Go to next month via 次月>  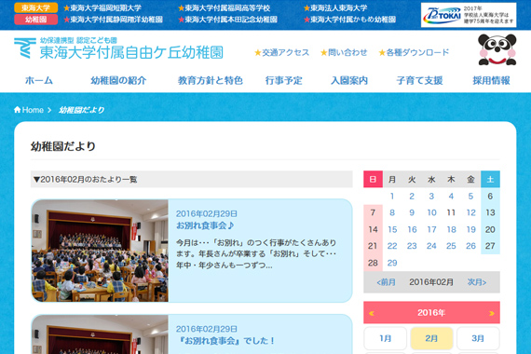coord(477,282)
